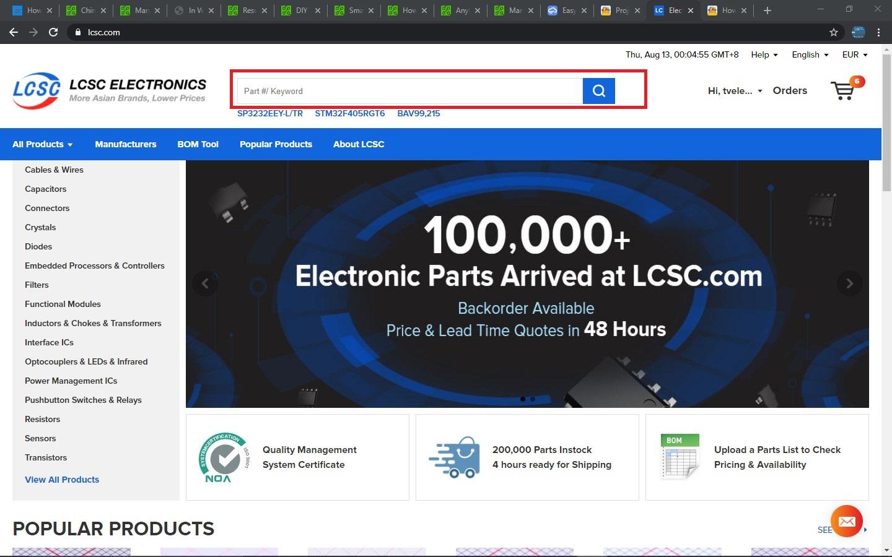Open the Sensors category
Screen dimensions: 892x557
(40, 438)
